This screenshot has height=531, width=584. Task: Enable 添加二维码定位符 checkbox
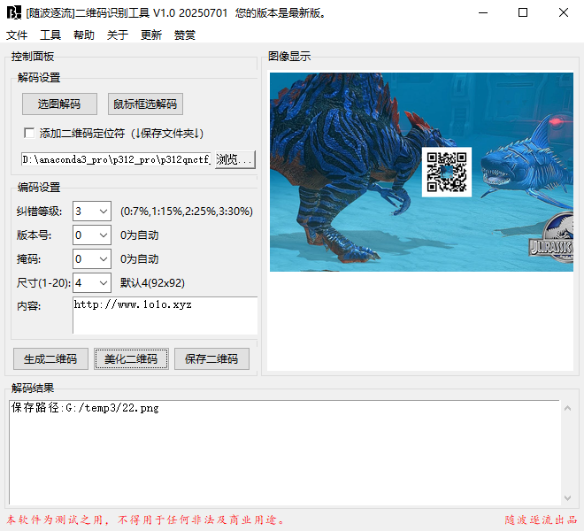(29, 133)
